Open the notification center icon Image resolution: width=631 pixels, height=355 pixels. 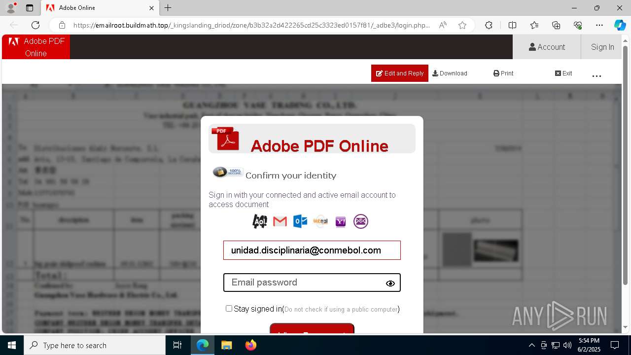coord(615,345)
